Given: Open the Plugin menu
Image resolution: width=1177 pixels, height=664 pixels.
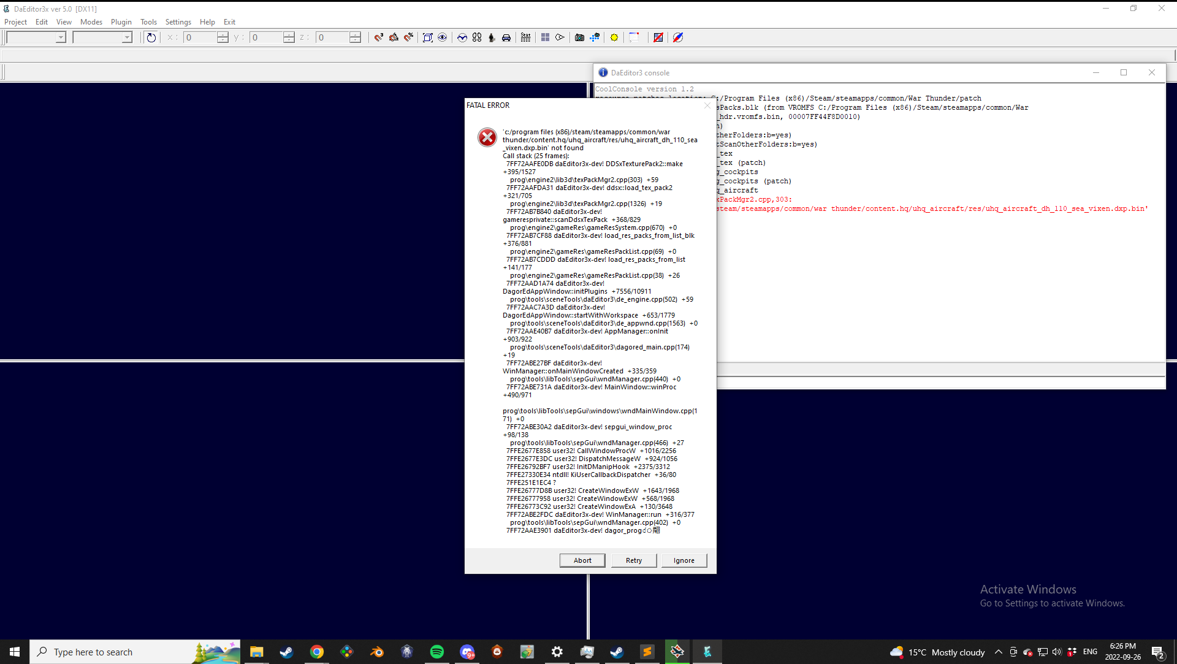Looking at the screenshot, I should pos(121,22).
